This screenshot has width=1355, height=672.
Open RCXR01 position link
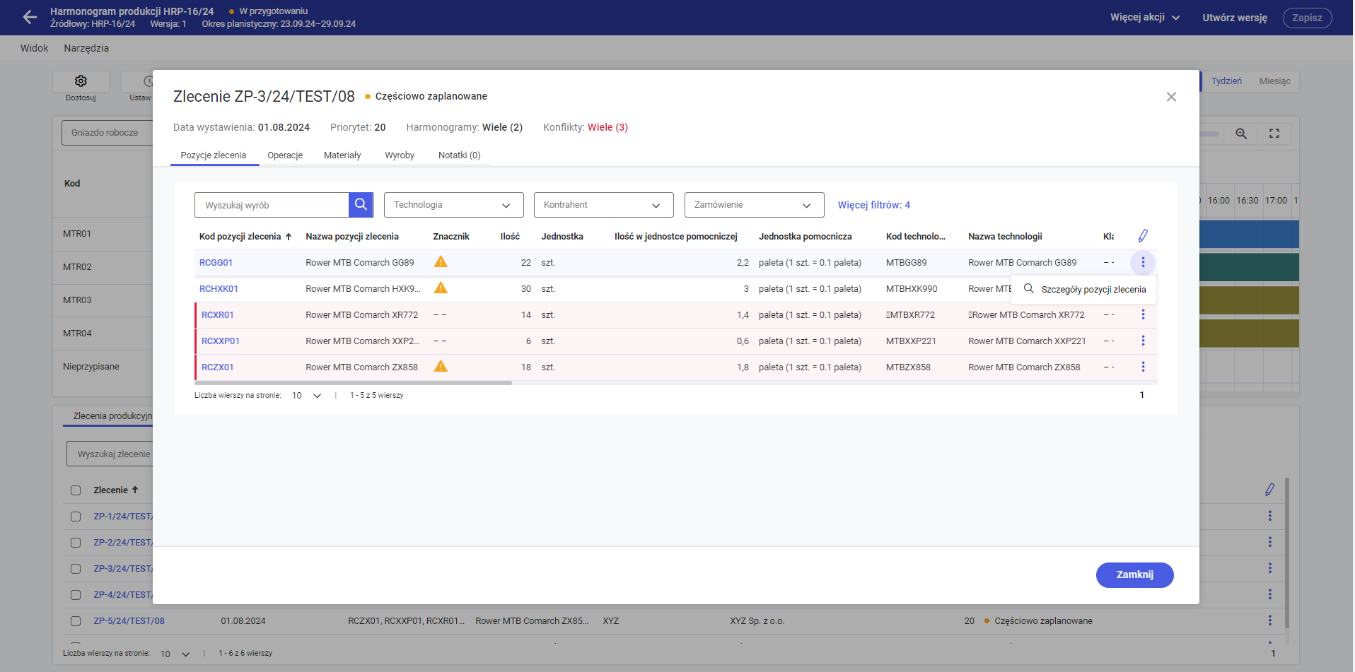(217, 314)
